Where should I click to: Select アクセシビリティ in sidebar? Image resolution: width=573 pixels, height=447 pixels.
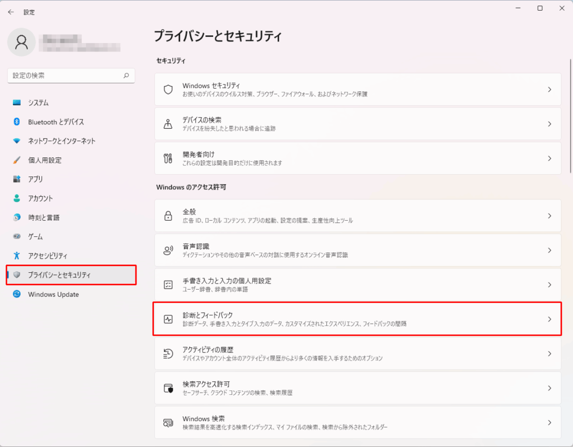coord(71,255)
